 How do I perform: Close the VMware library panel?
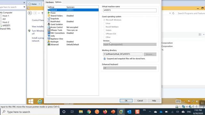coord(24,3)
